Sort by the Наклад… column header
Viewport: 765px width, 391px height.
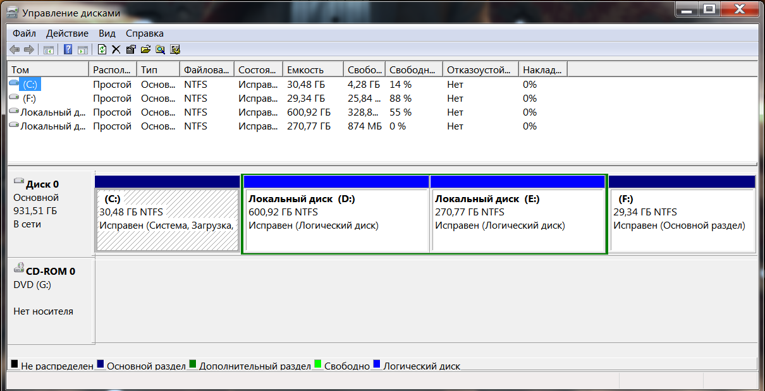[x=543, y=69]
